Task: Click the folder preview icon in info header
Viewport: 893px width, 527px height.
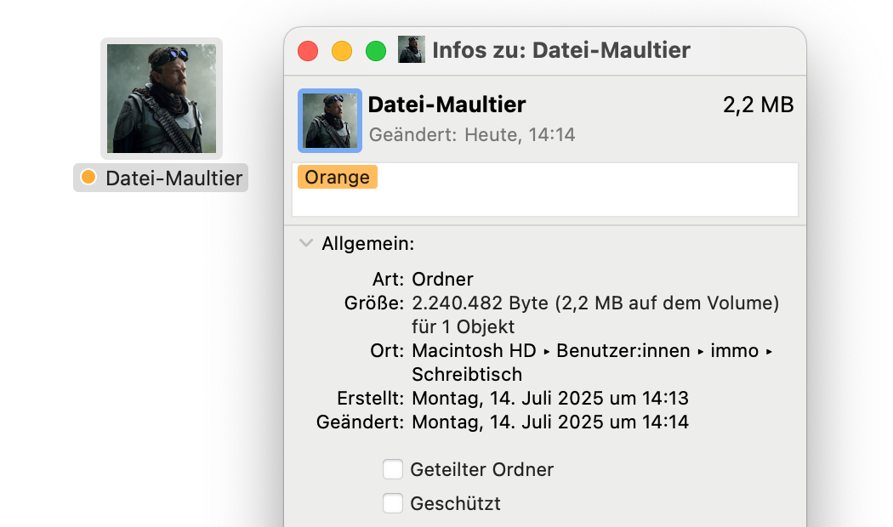Action: pos(330,121)
